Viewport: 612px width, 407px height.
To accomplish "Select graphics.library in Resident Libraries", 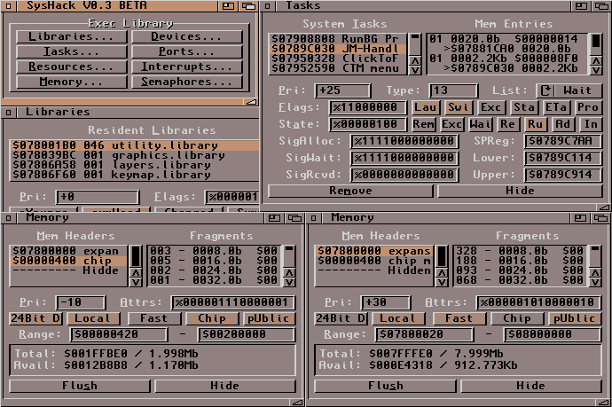I will [x=117, y=155].
